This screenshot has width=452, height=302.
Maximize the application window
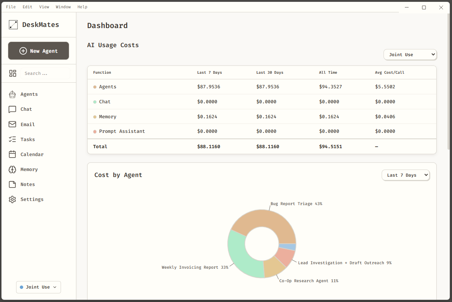tap(424, 7)
